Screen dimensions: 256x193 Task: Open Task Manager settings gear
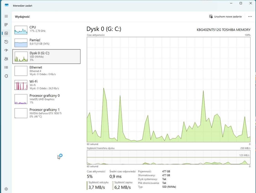point(6,189)
